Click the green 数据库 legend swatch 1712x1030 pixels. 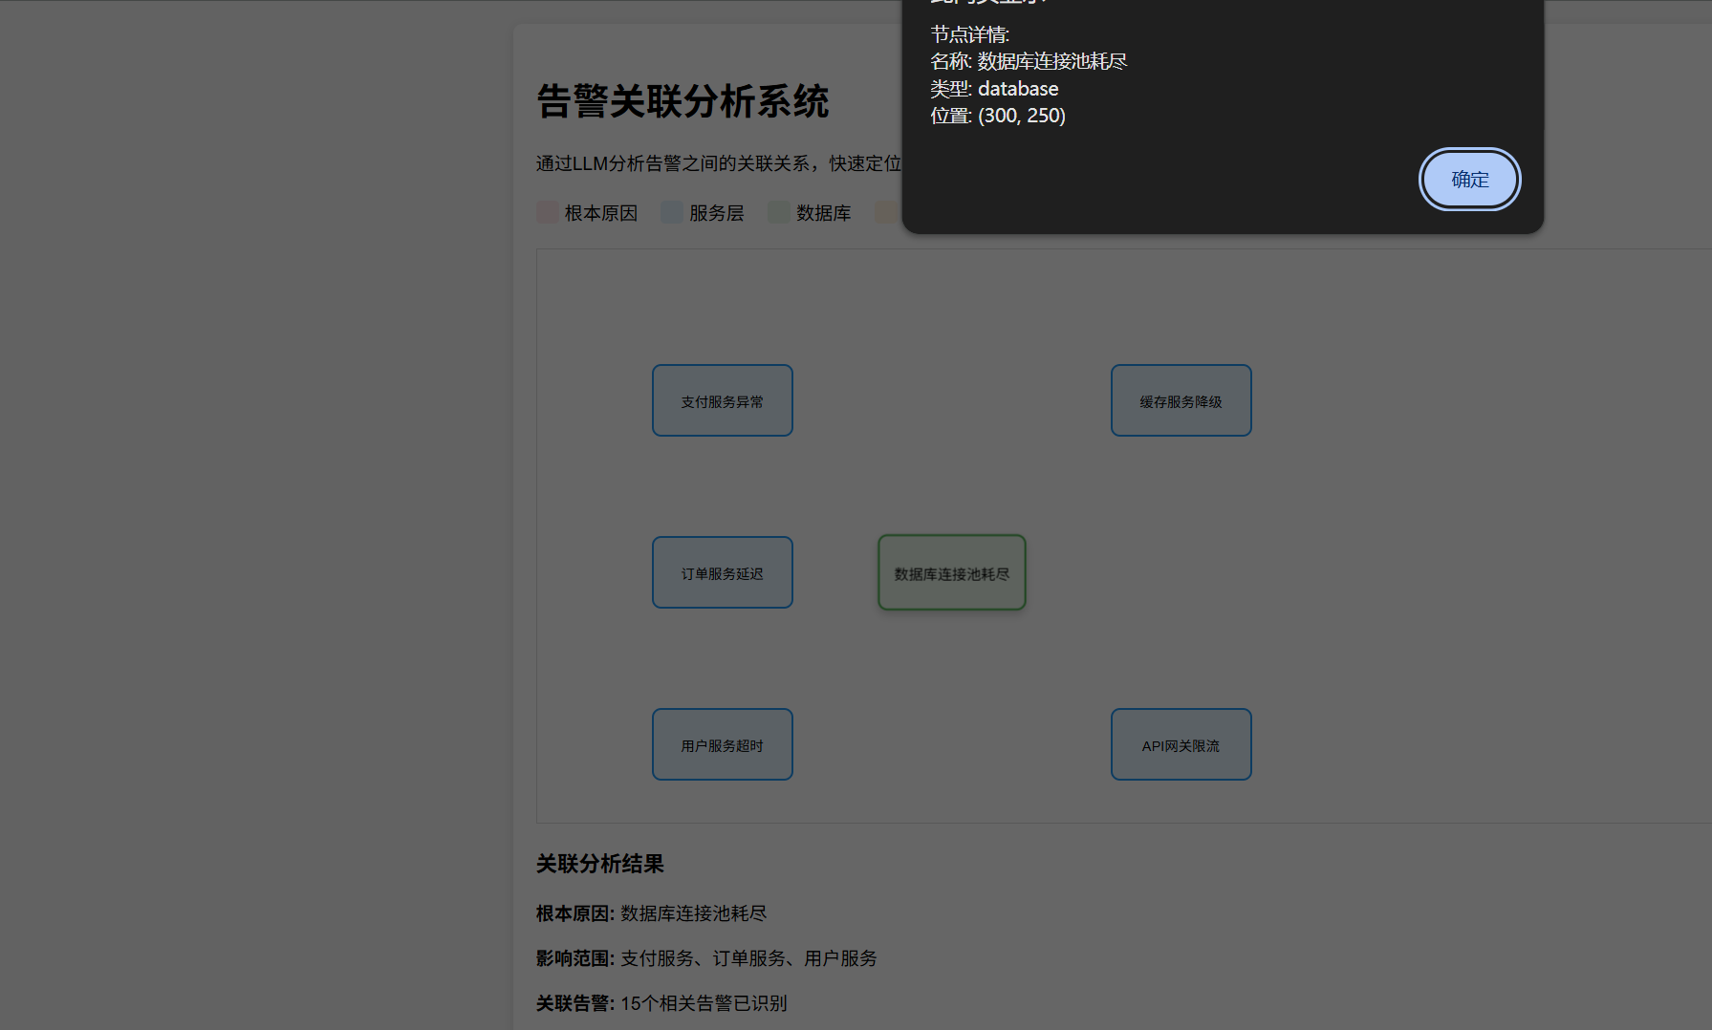click(778, 212)
